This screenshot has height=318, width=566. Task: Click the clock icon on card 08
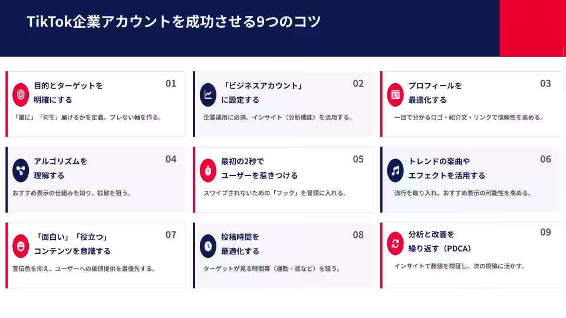pyautogui.click(x=208, y=246)
